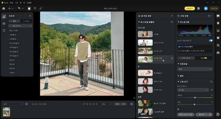Select the 웨딩 03 preset
This screenshot has width=221, height=119.
(12, 68)
